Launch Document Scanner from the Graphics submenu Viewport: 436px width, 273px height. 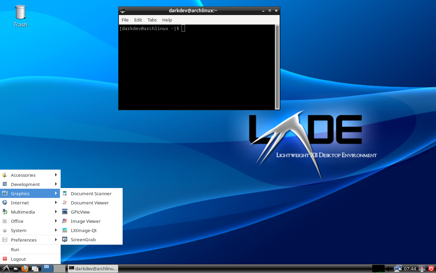(x=91, y=193)
